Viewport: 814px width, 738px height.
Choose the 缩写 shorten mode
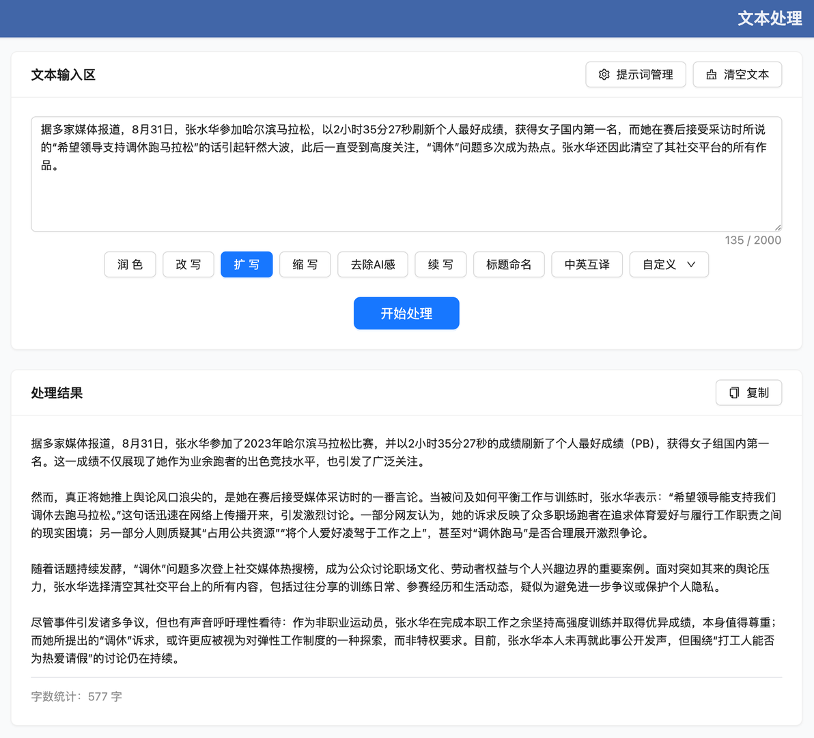(305, 264)
